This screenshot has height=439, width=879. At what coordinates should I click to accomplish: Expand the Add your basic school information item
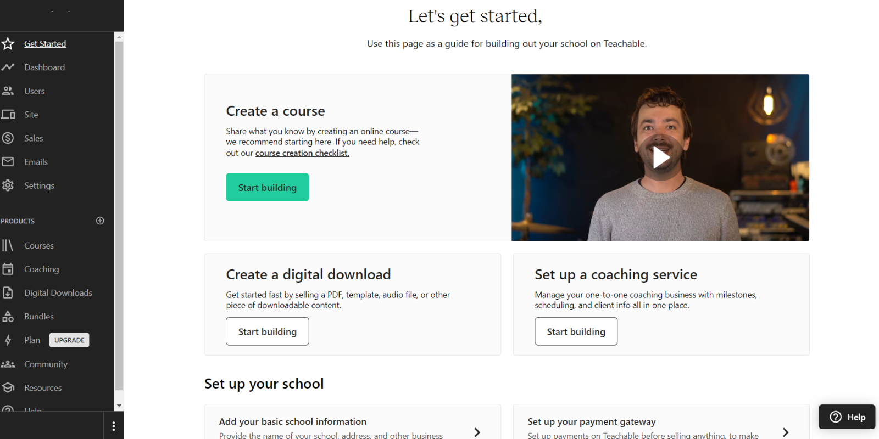[x=476, y=432]
